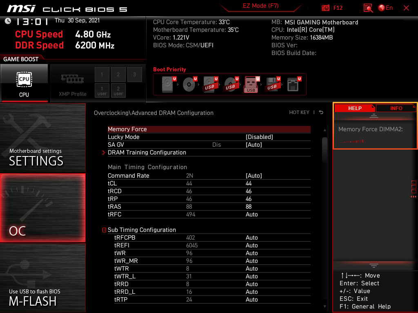Click the Memory Force DIMMA2 strength bar
The width and height of the screenshot is (418, 313).
(352, 141)
